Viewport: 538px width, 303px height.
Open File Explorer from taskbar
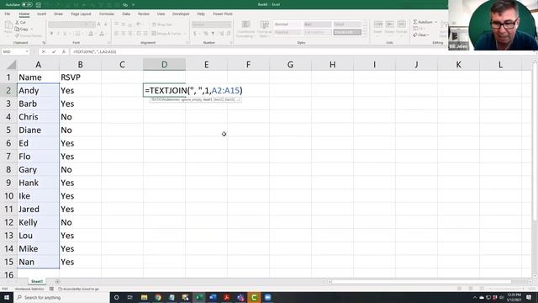click(x=144, y=297)
